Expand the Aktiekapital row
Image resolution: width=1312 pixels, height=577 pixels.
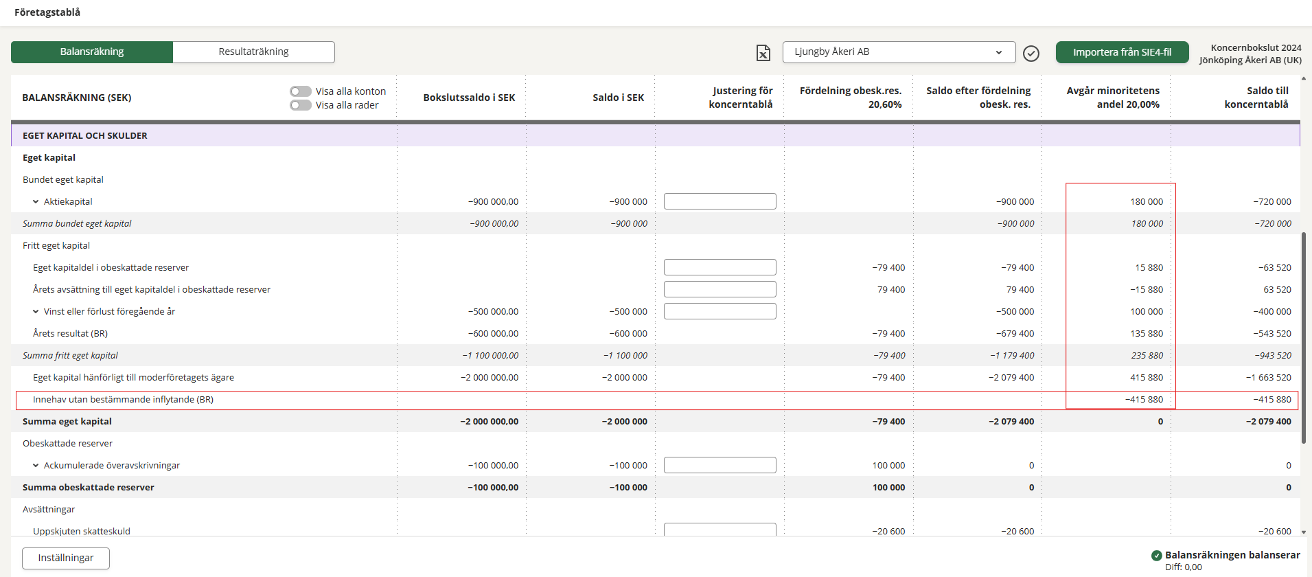(36, 202)
